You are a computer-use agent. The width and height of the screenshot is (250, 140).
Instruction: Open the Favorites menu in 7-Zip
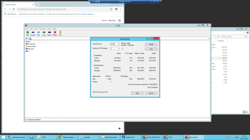tap(42, 29)
